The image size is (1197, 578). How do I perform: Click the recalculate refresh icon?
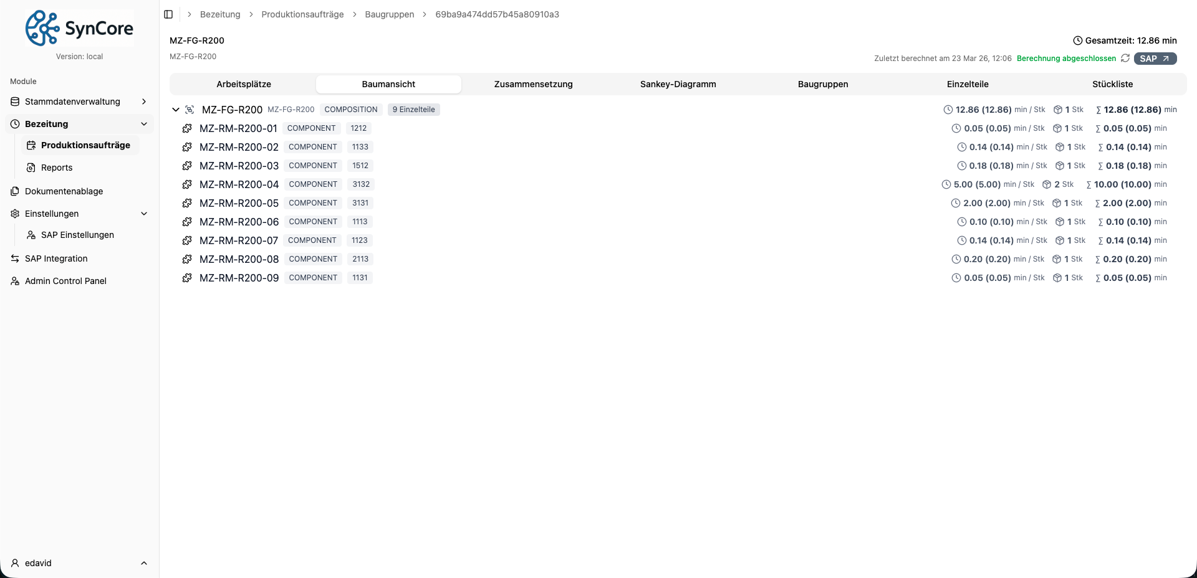(x=1125, y=58)
